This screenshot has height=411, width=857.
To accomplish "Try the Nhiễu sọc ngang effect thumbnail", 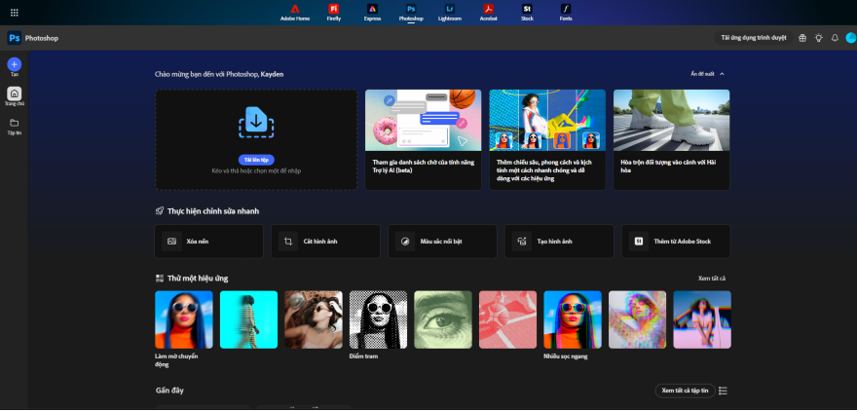I will pos(573,319).
